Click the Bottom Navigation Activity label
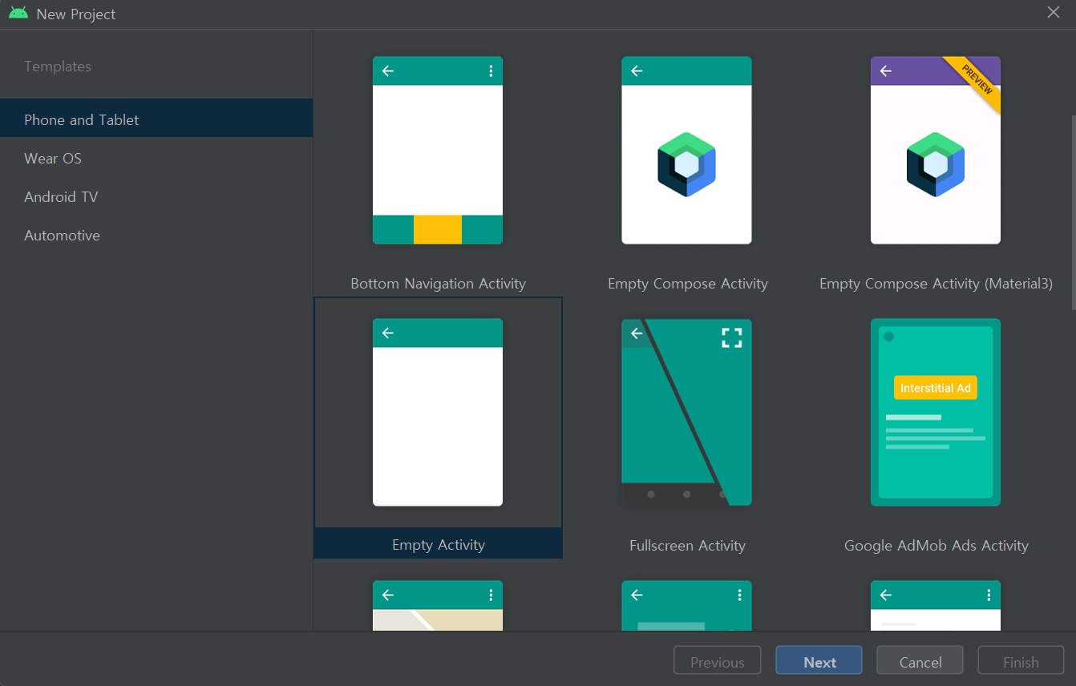 coord(438,284)
